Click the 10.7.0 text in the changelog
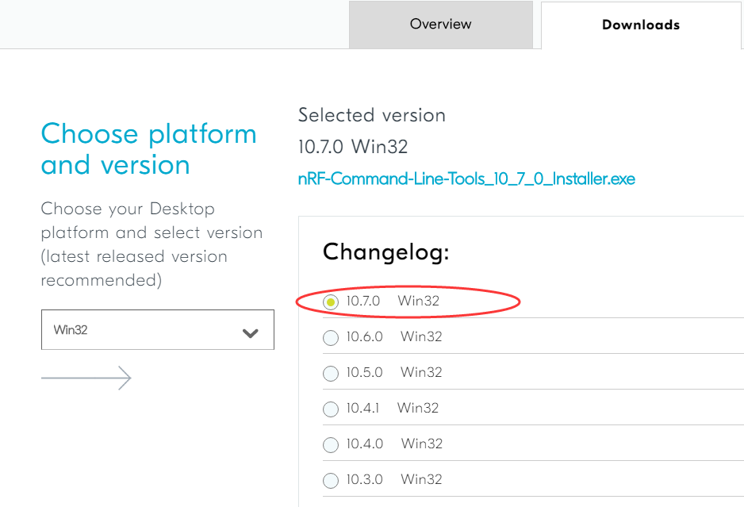This screenshot has width=744, height=507. click(361, 302)
